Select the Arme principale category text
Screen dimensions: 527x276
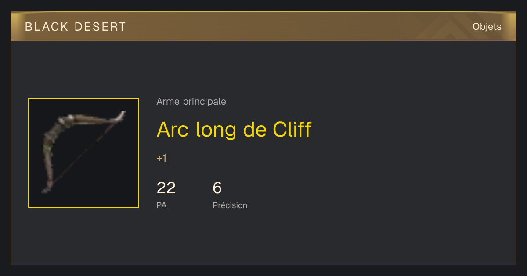pos(191,102)
